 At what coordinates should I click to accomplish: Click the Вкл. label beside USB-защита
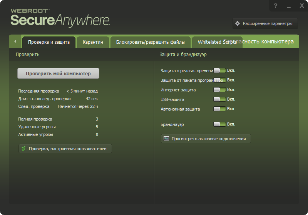(x=231, y=99)
